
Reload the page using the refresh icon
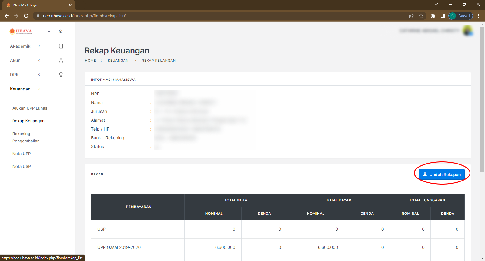26,16
